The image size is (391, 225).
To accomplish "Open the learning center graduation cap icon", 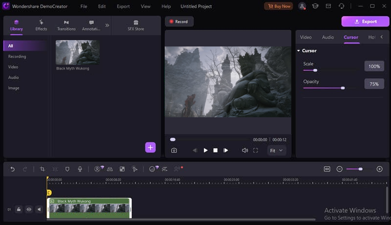I will [x=315, y=6].
